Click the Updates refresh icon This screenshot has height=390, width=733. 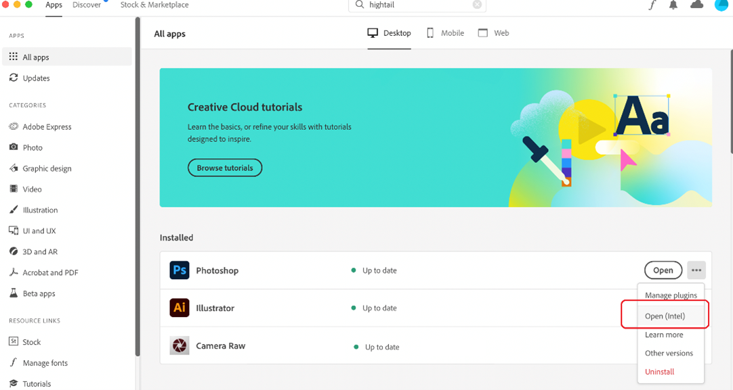tap(14, 78)
